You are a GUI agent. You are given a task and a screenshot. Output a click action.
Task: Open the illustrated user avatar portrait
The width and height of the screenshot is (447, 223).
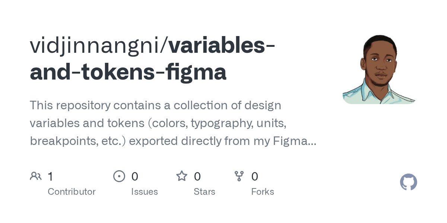[379, 70]
